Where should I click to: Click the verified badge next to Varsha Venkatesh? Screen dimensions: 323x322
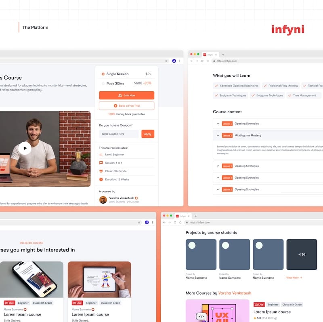(x=136, y=198)
